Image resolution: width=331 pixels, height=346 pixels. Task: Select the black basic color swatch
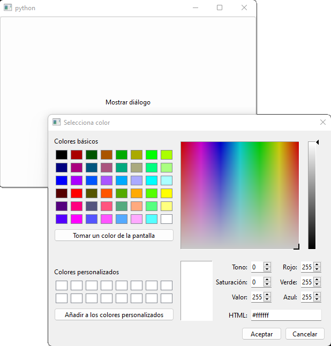click(x=62, y=155)
